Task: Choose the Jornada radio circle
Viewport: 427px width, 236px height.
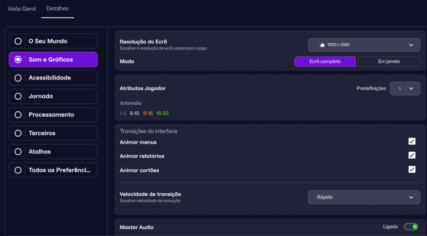Action: pos(18,97)
